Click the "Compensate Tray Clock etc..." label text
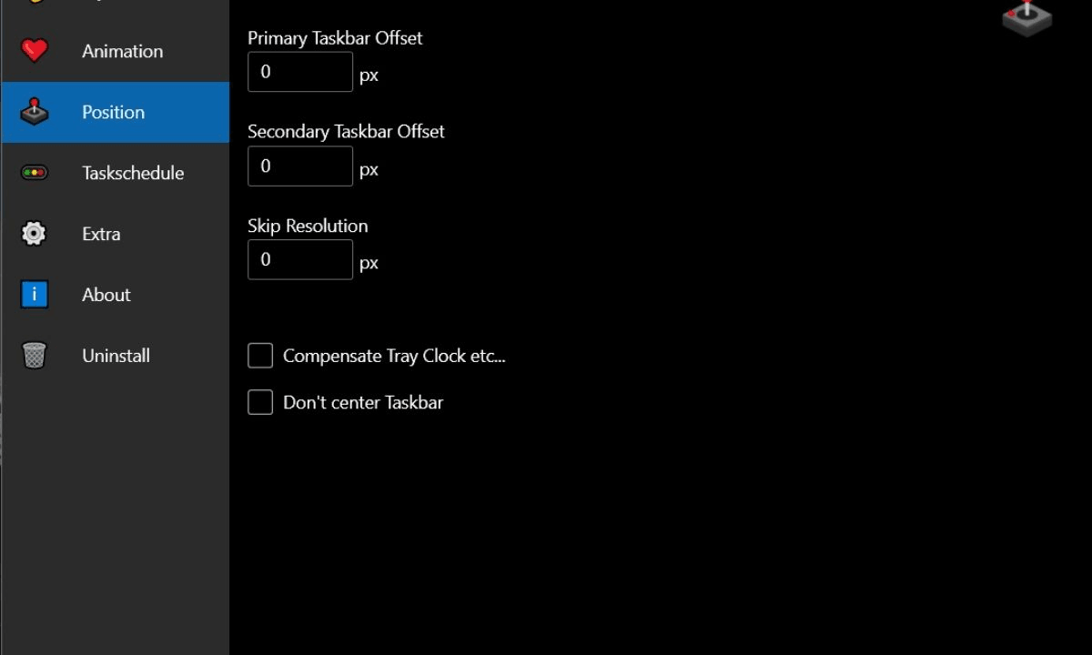Image resolution: width=1092 pixels, height=655 pixels. [394, 356]
